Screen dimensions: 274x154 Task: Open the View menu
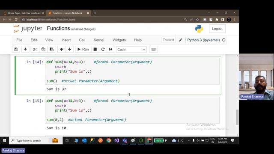pos(49,40)
